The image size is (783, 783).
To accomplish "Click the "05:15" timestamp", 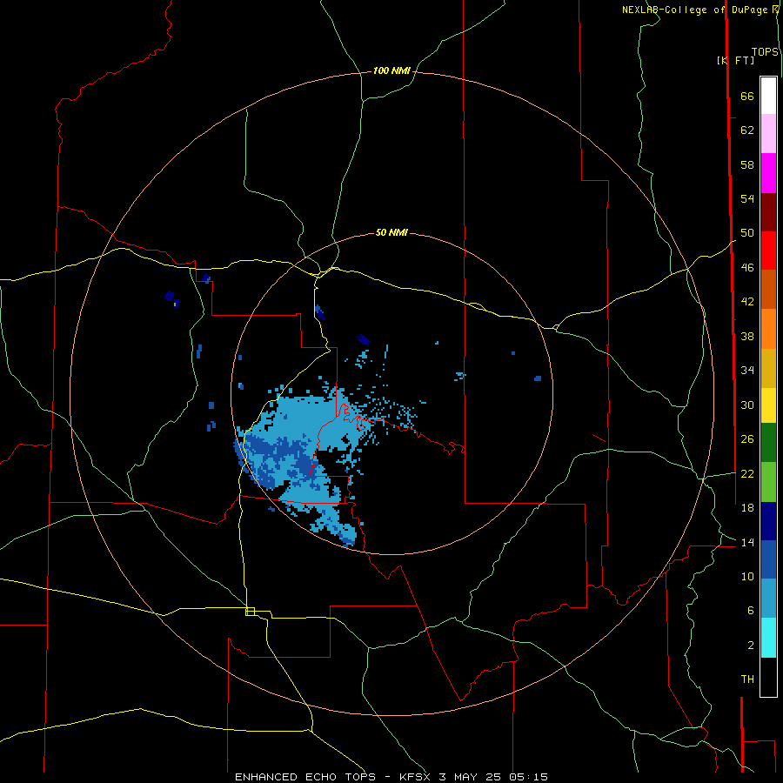I will pyautogui.click(x=528, y=777).
